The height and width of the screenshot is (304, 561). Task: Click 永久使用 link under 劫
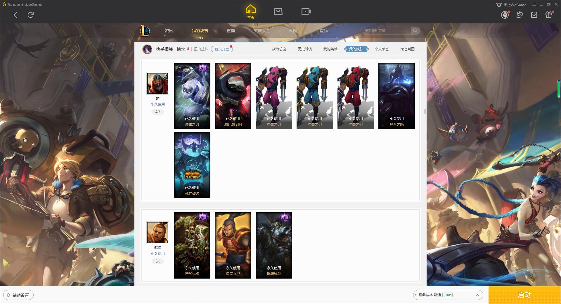pyautogui.click(x=158, y=104)
